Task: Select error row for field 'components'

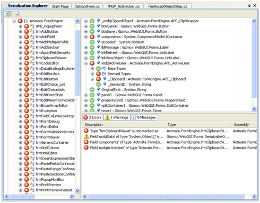Action: tap(170, 142)
